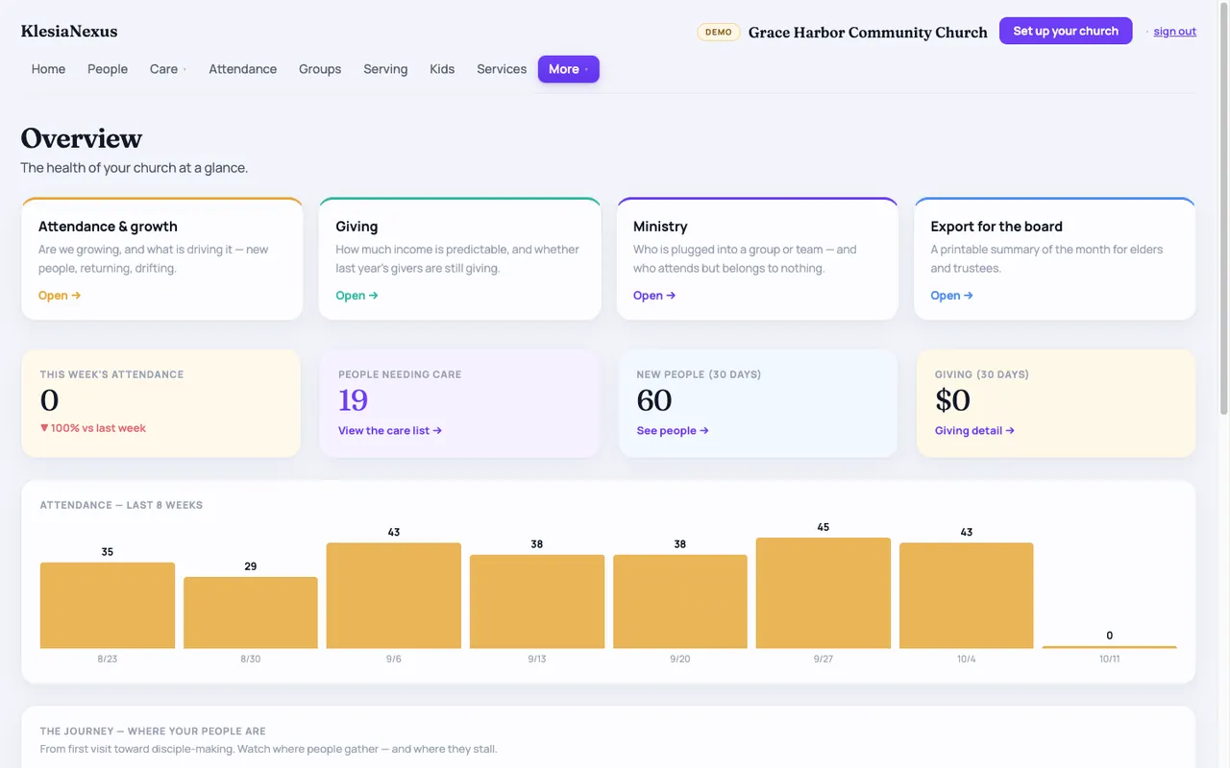Open the People section
The image size is (1230, 768).
[x=108, y=69]
